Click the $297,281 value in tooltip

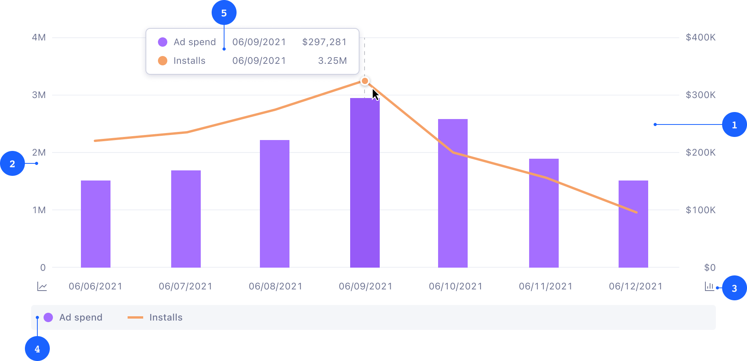pyautogui.click(x=324, y=42)
